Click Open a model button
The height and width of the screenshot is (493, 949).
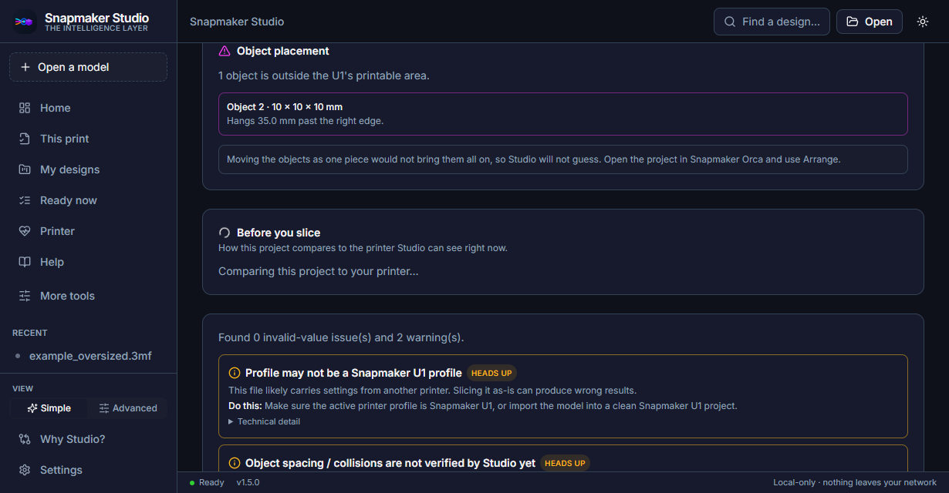pyautogui.click(x=88, y=67)
